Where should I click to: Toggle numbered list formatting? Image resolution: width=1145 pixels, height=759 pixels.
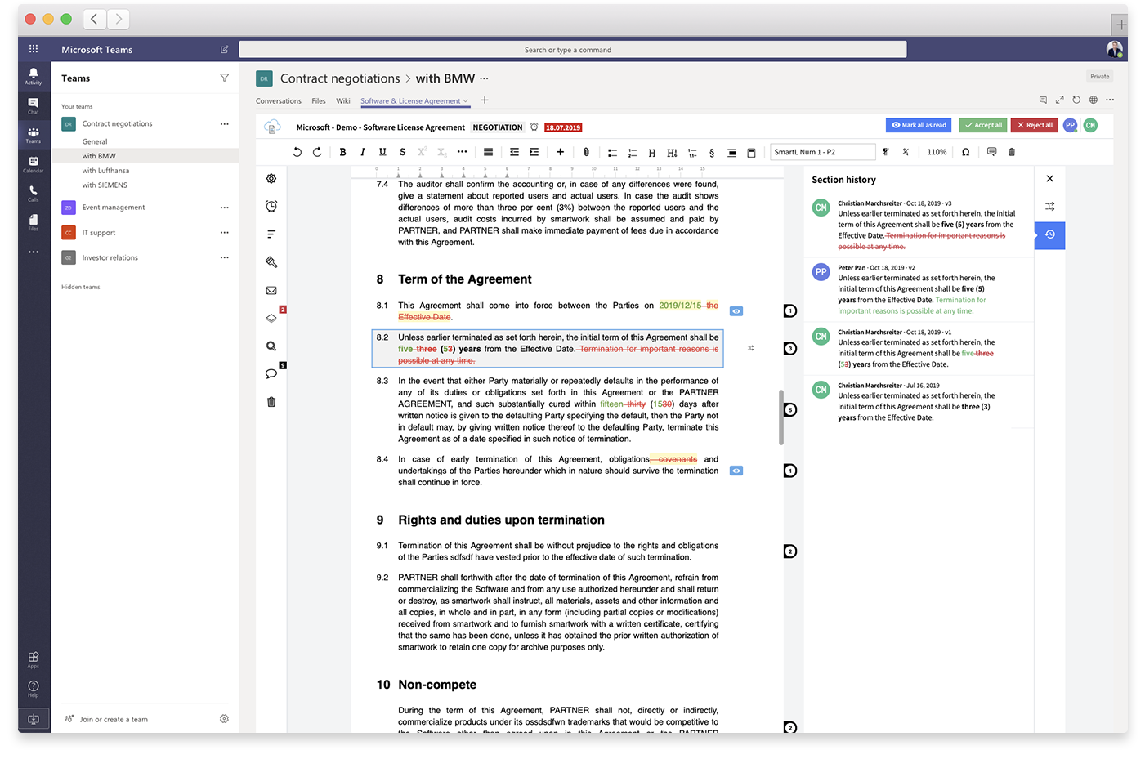632,153
